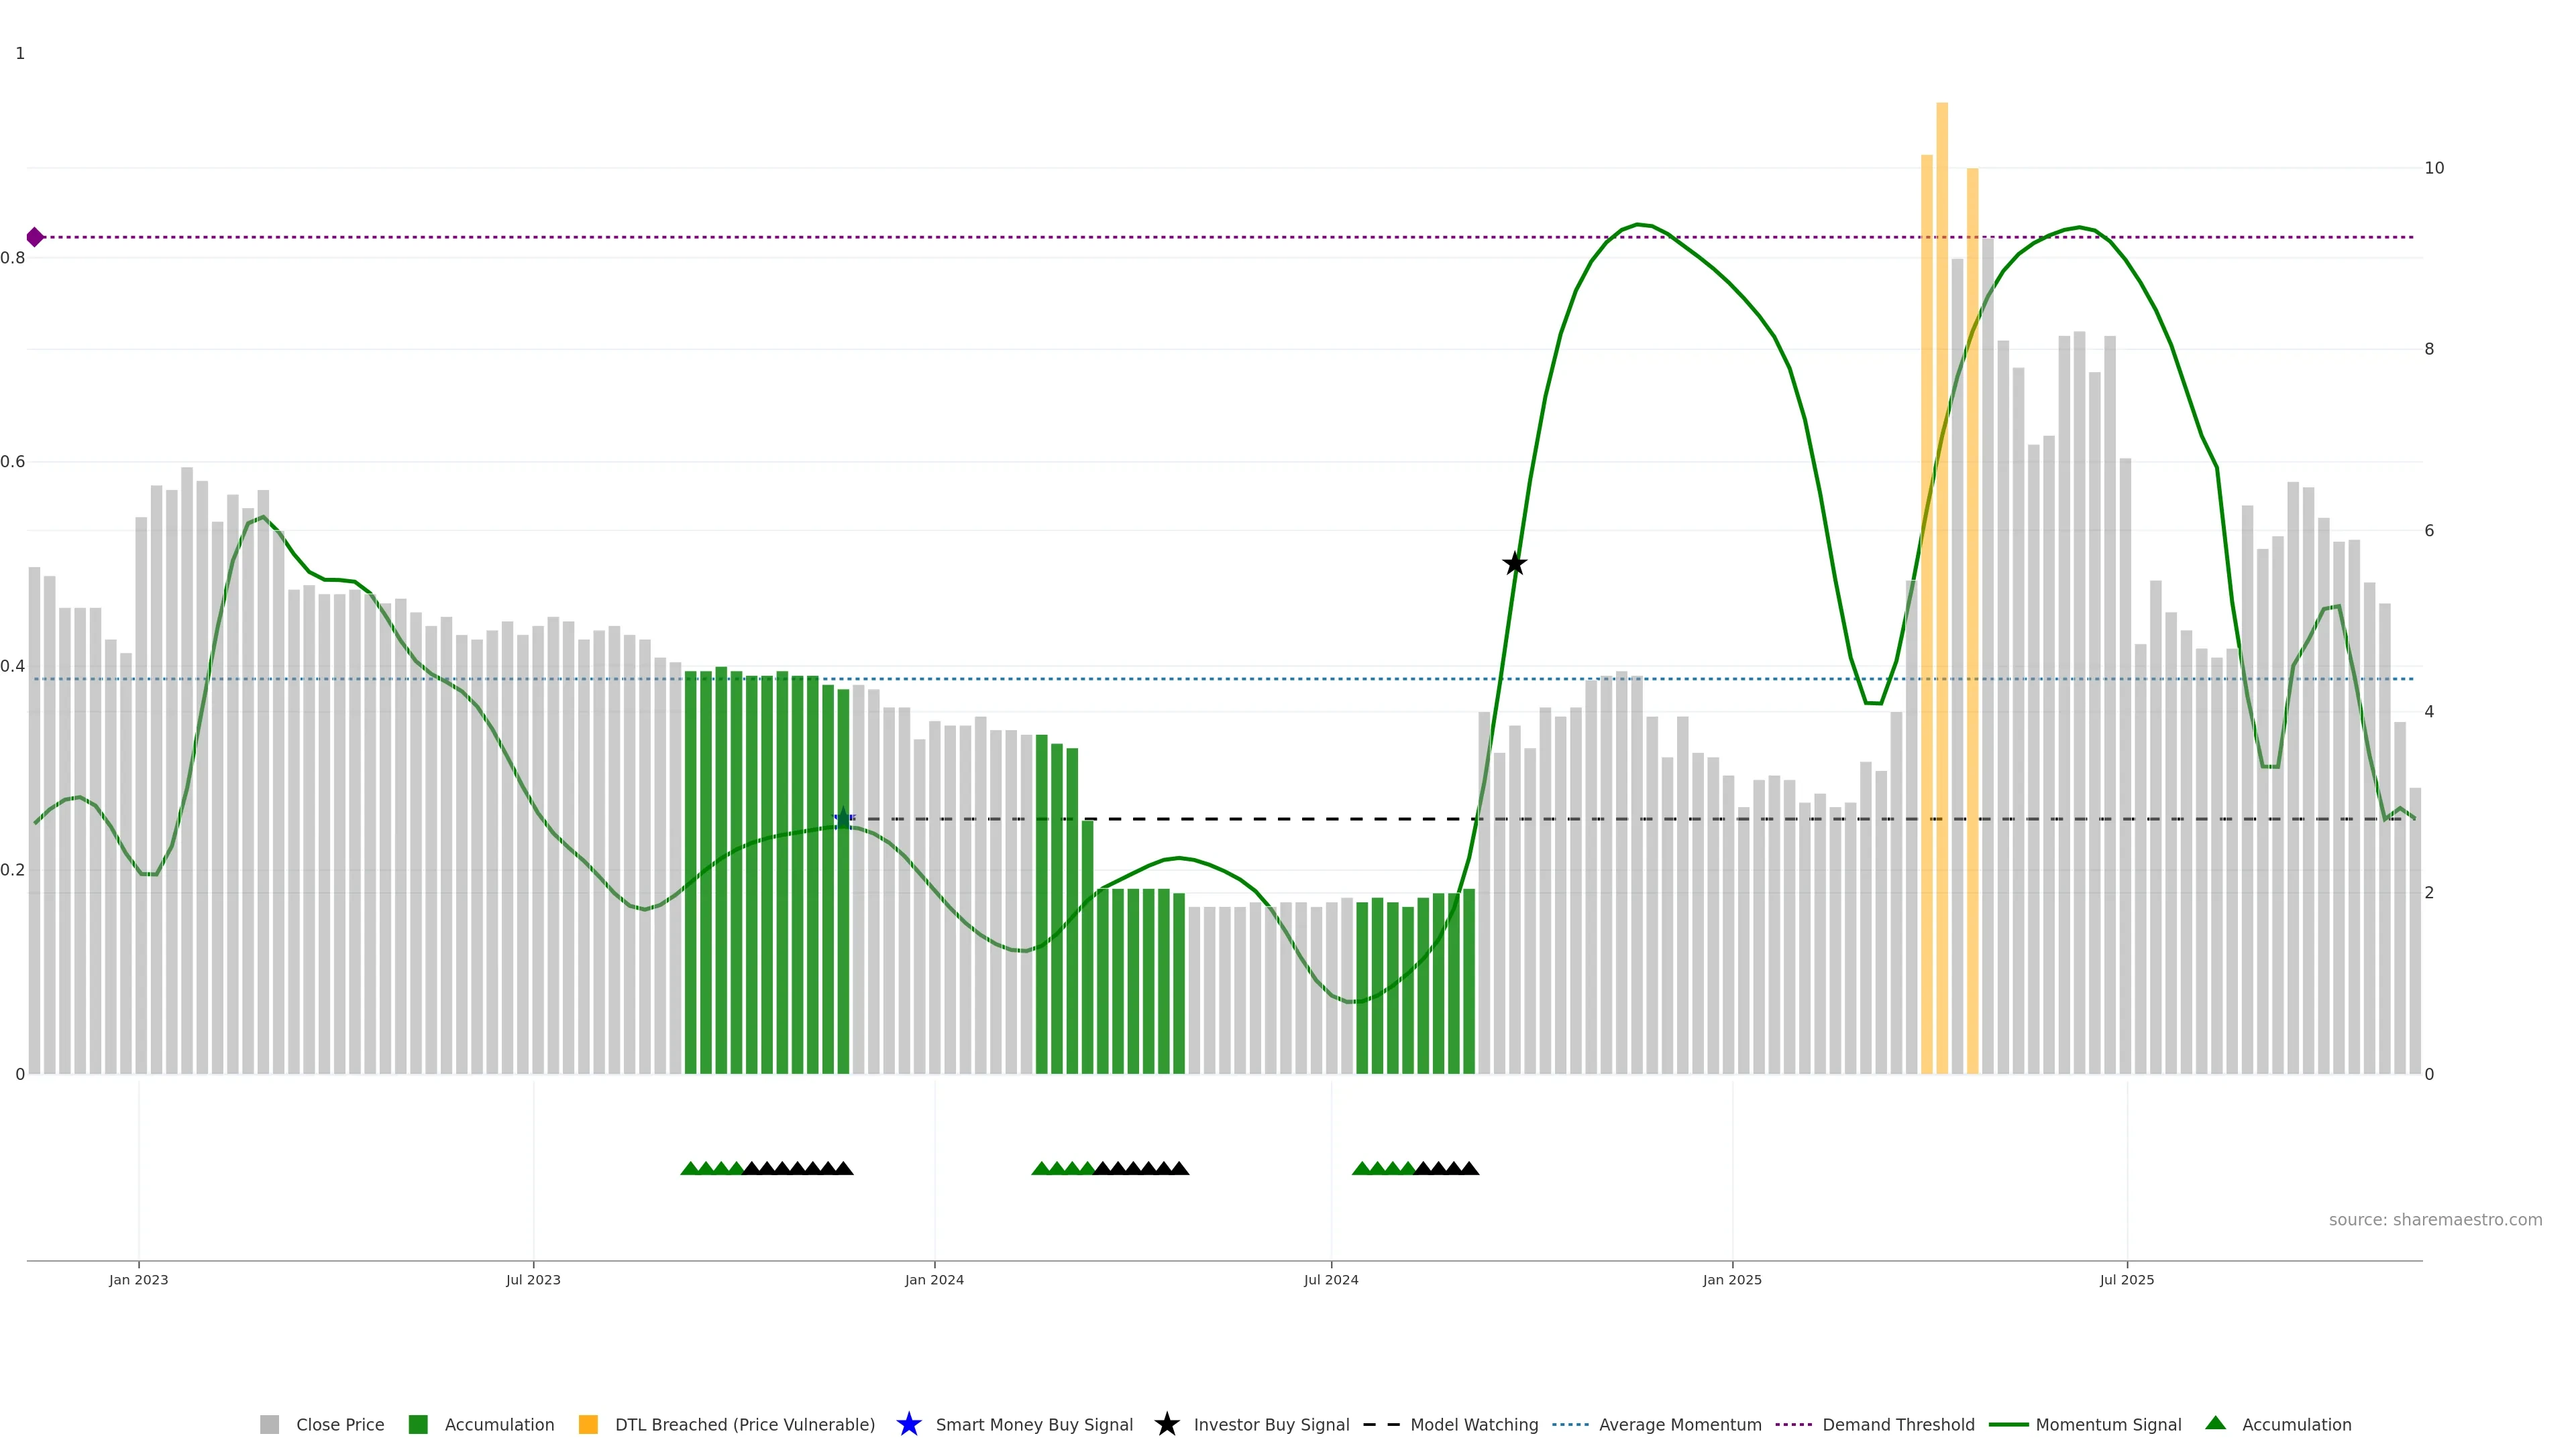
Task: Toggle the Model Watching dashed line in the legend
Action: click(1381, 1424)
